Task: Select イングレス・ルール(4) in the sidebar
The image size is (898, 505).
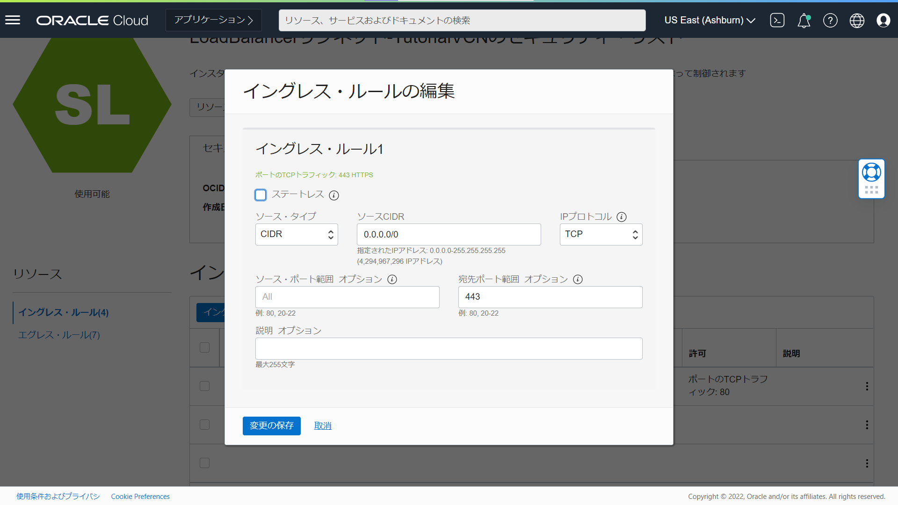Action: click(63, 312)
